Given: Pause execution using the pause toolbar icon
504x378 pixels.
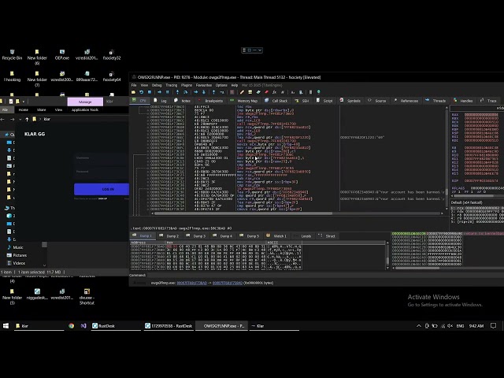Looking at the screenshot, I should click(x=168, y=92).
